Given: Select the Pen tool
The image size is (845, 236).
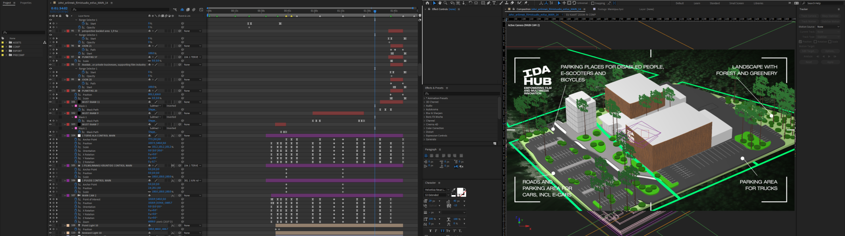Looking at the screenshot, I should [488, 3].
